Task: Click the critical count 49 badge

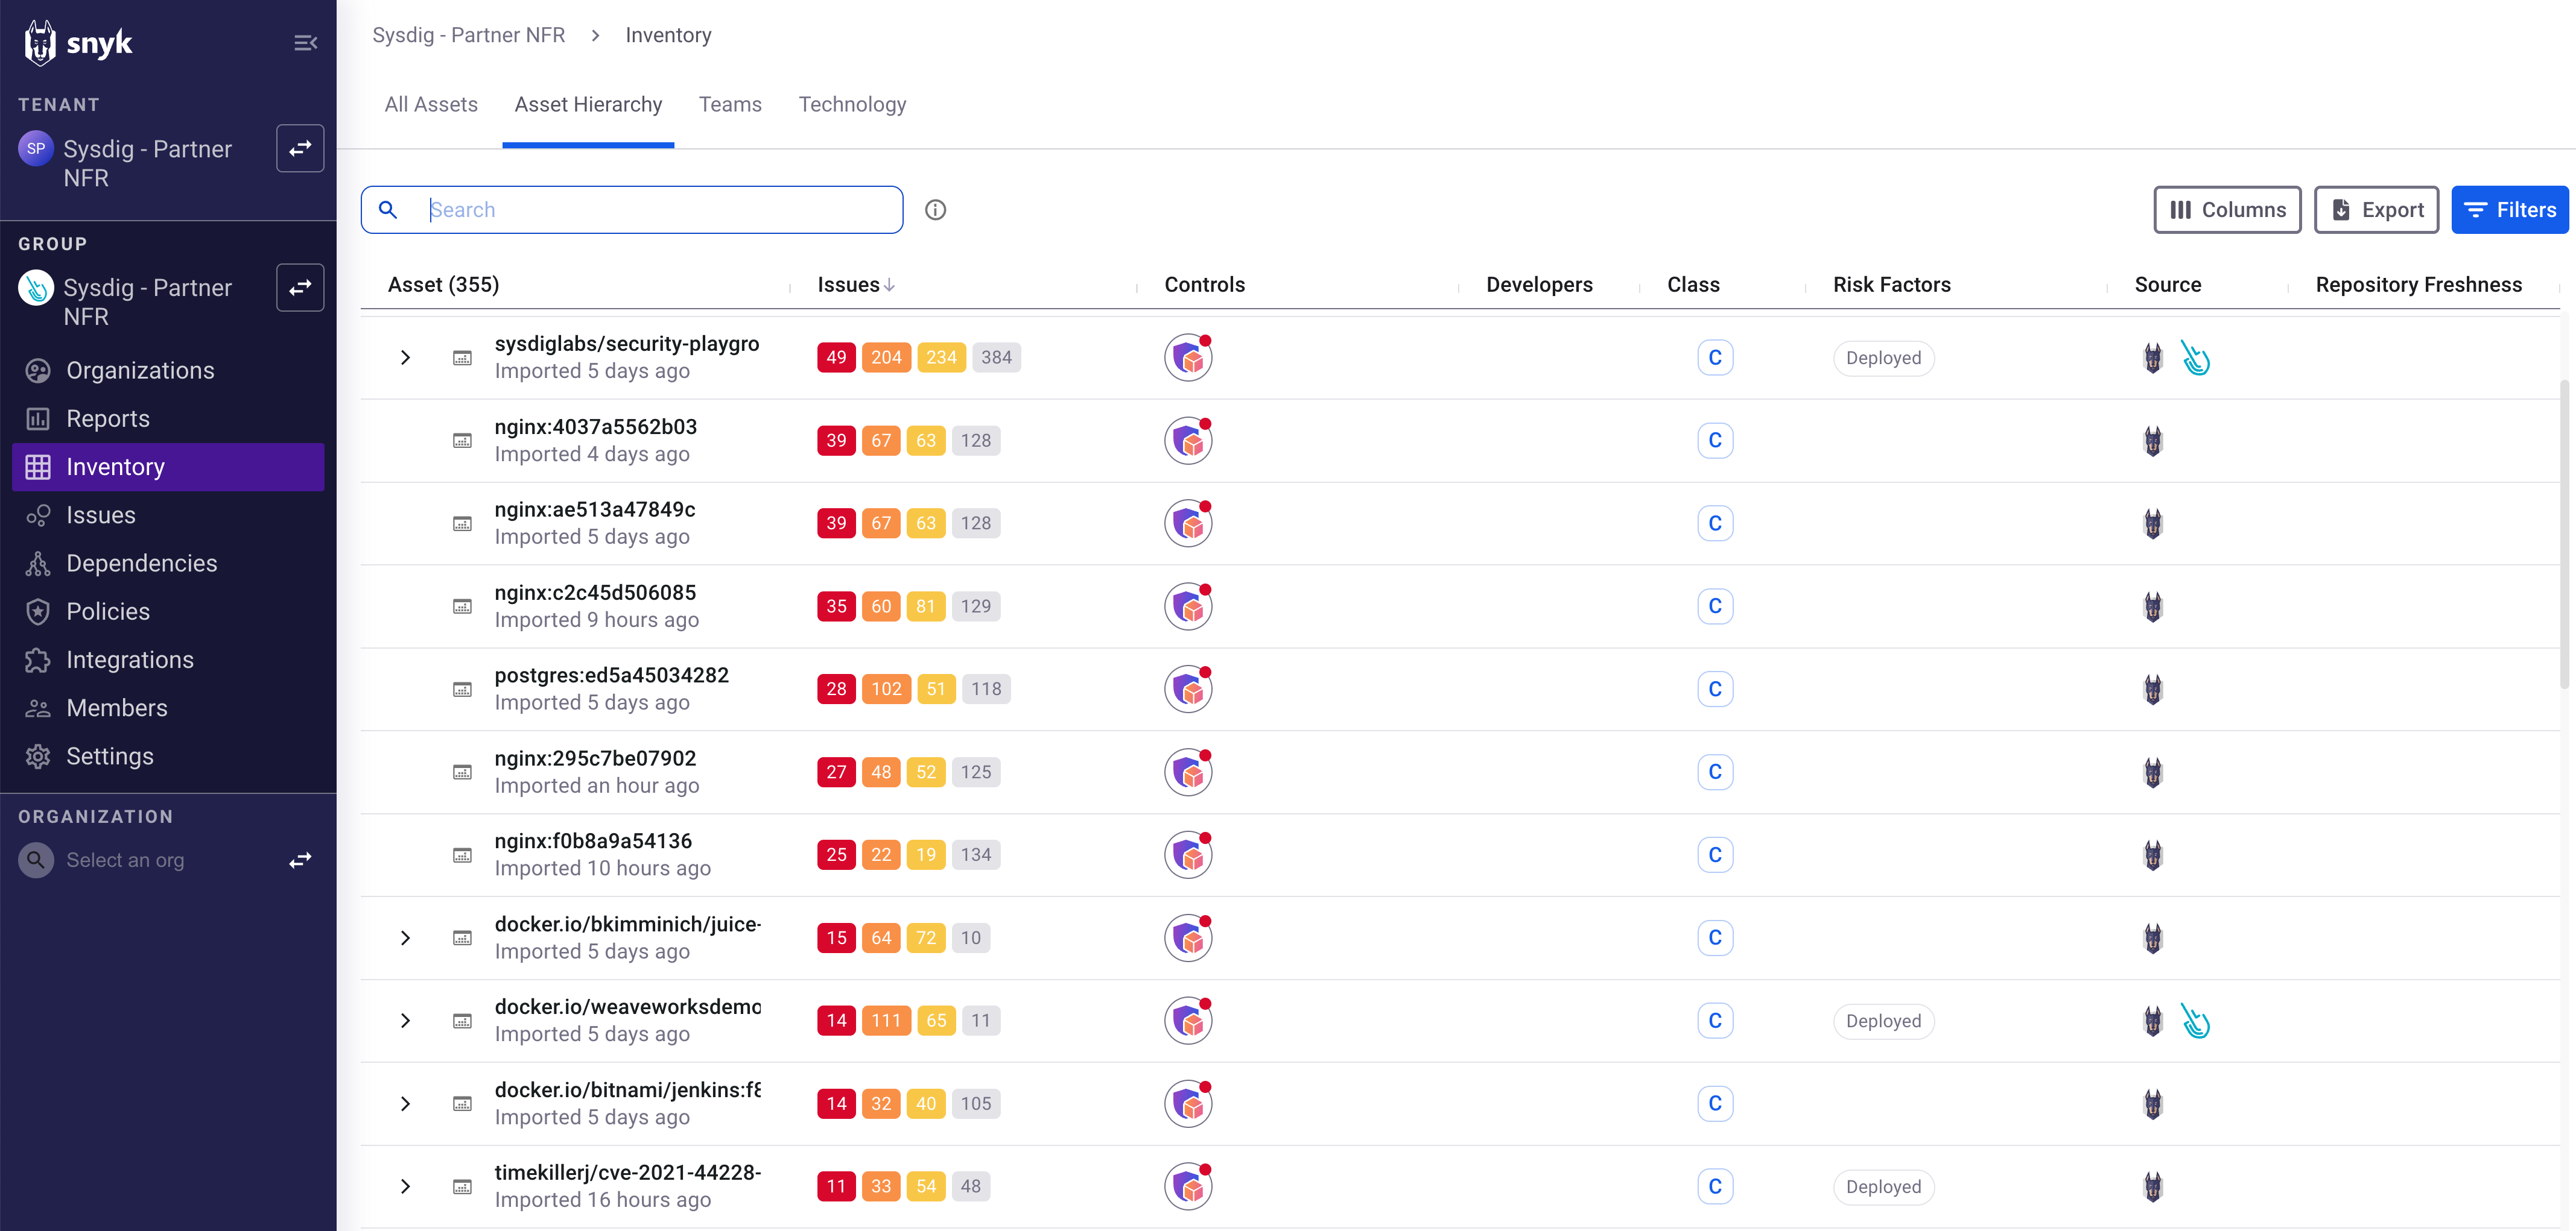Action: (x=836, y=357)
